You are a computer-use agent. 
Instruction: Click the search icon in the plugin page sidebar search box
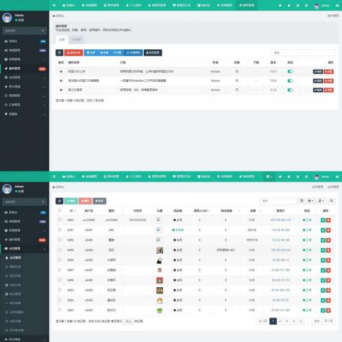click(x=42, y=31)
